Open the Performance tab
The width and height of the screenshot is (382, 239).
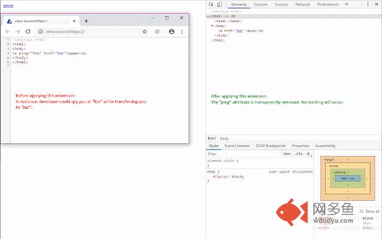click(328, 4)
